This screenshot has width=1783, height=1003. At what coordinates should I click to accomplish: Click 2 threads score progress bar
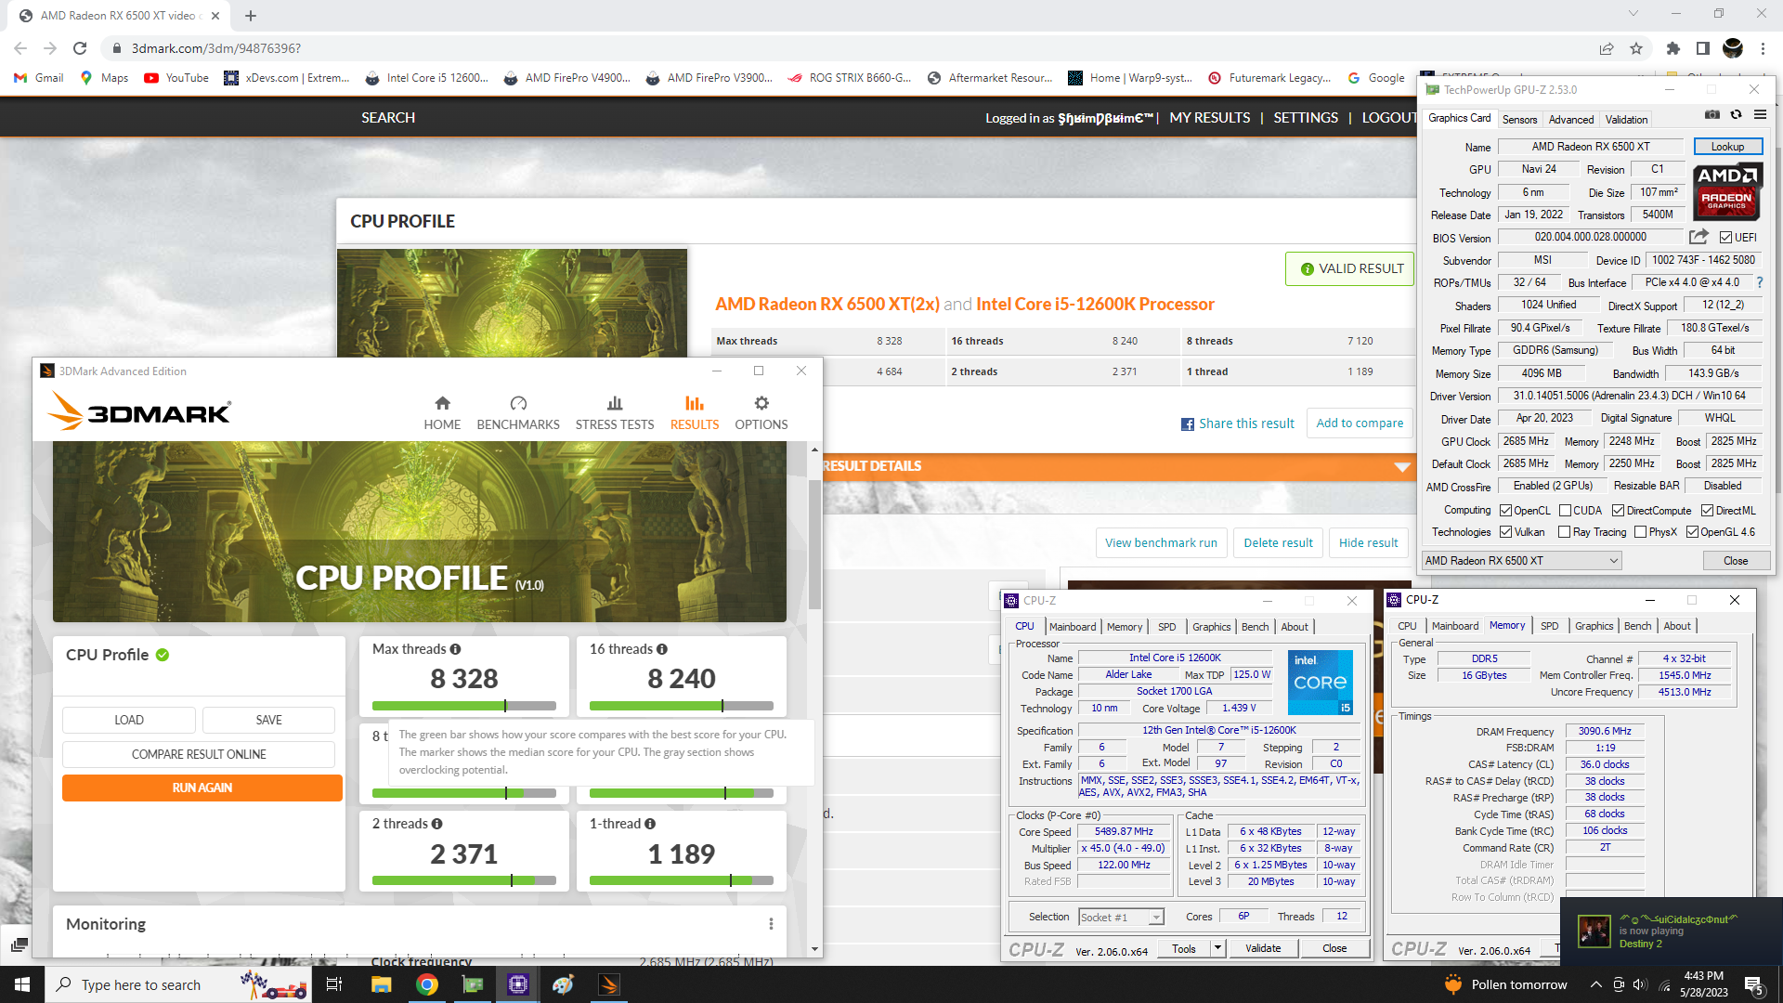pyautogui.click(x=464, y=880)
